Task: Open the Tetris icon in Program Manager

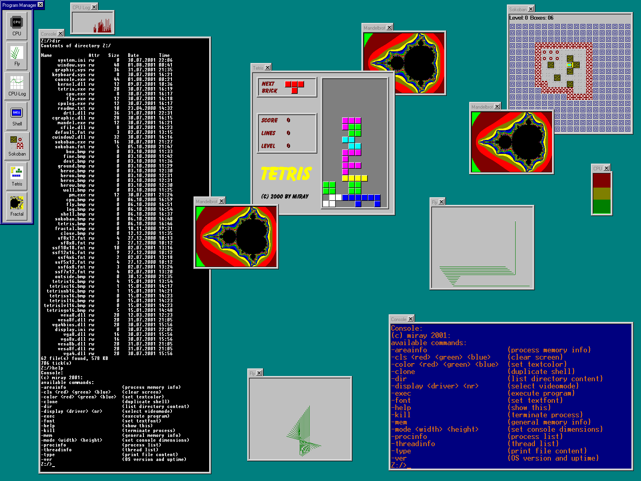Action: [x=17, y=176]
